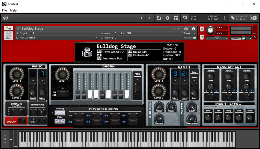Shift keyboard octave down arrow

5,143
